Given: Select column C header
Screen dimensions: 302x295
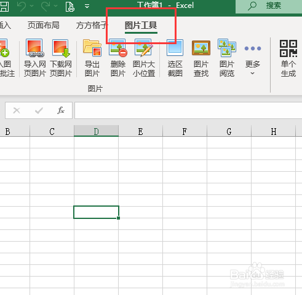Looking at the screenshot, I should click(52, 131).
